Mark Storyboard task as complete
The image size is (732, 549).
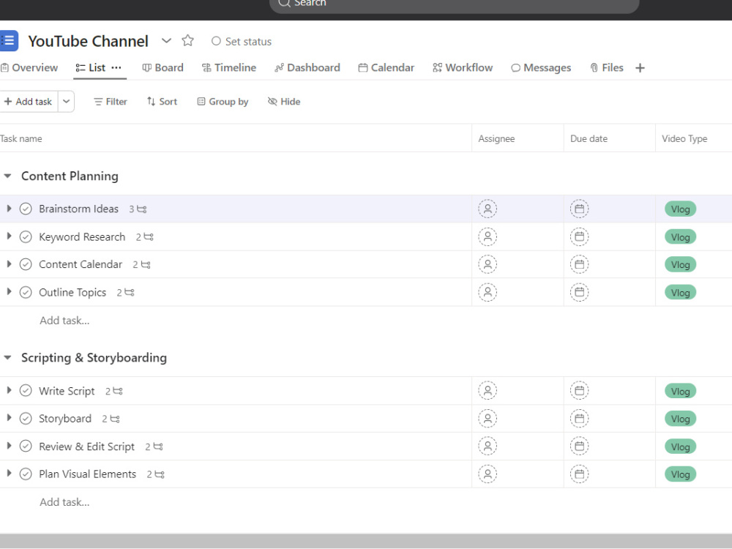[x=26, y=418]
